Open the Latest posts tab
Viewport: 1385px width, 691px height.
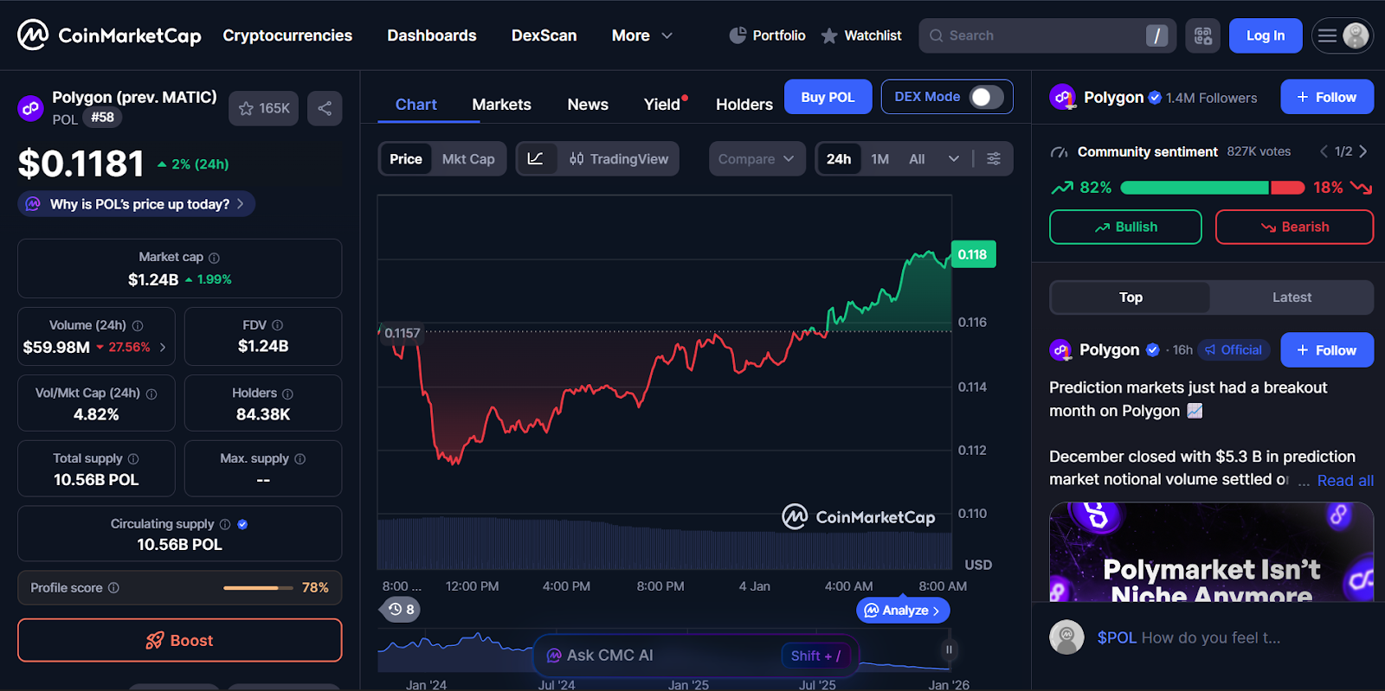point(1292,298)
